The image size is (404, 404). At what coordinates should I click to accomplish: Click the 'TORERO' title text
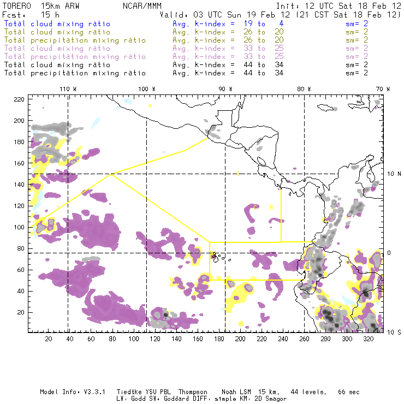pos(17,6)
